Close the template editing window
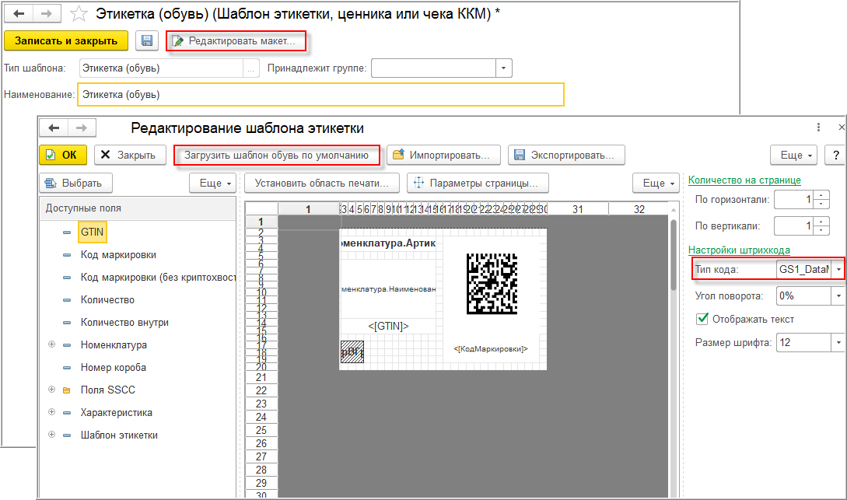The image size is (847, 500). (841, 128)
